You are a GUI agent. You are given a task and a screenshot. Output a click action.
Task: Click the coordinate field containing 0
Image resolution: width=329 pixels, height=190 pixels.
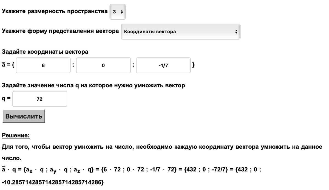coord(103,65)
